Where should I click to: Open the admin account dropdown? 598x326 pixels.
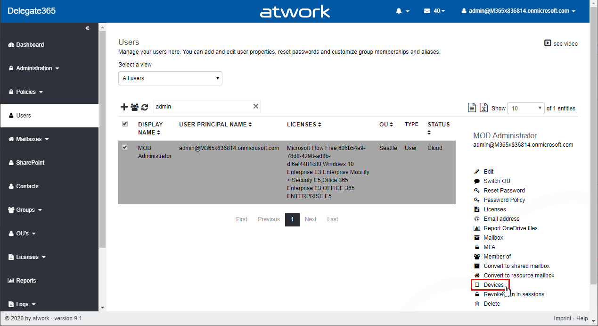[518, 11]
